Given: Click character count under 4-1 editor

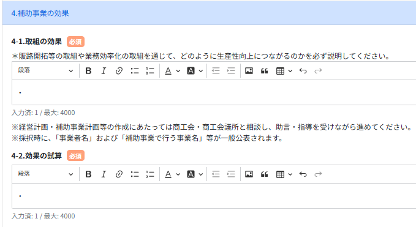Looking at the screenshot, I should coord(43,113).
